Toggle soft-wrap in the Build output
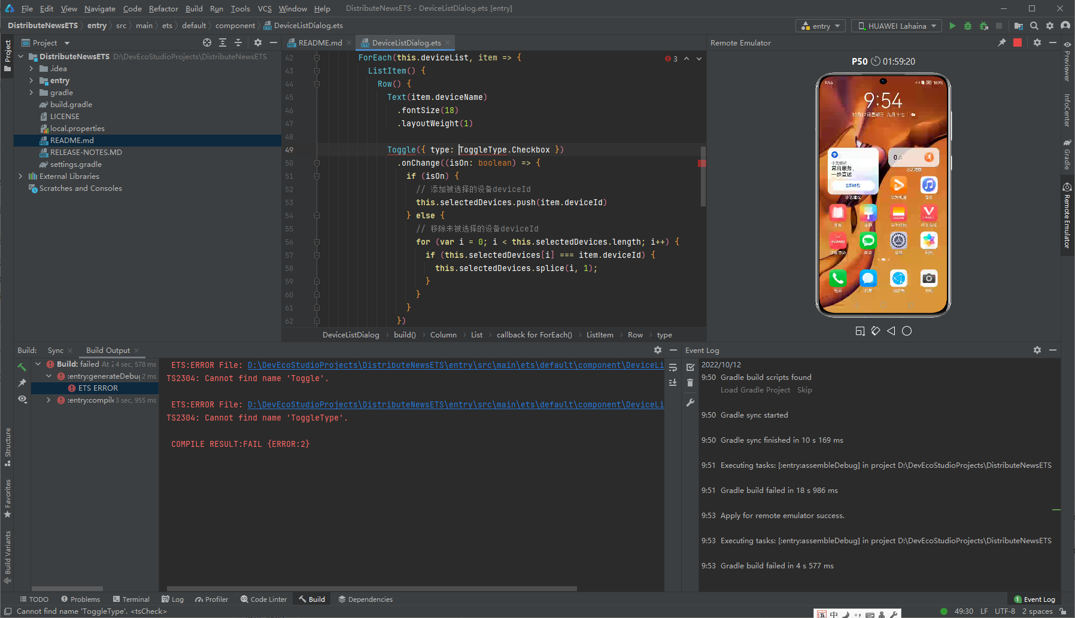The height and width of the screenshot is (618, 1075). (x=673, y=367)
